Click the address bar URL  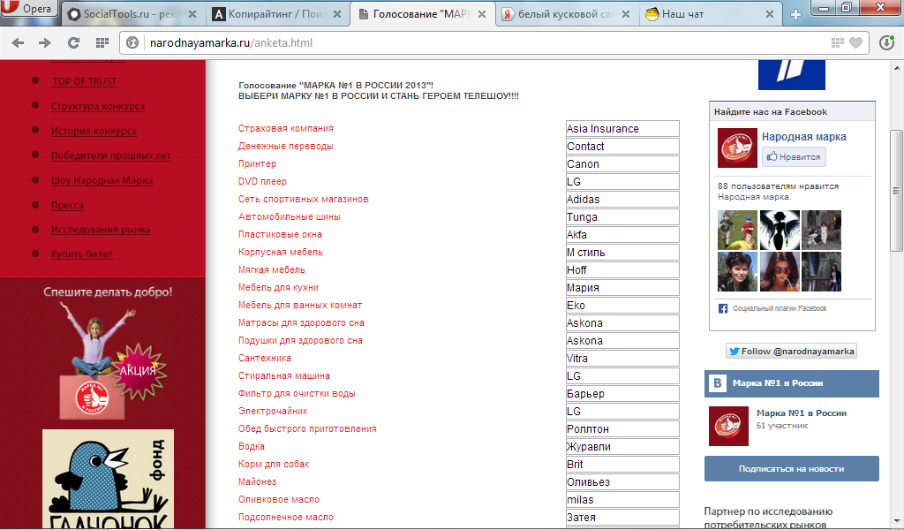(231, 42)
